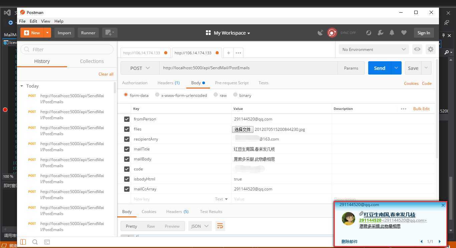
Task: Open the My Workspace dropdown
Action: (x=228, y=33)
